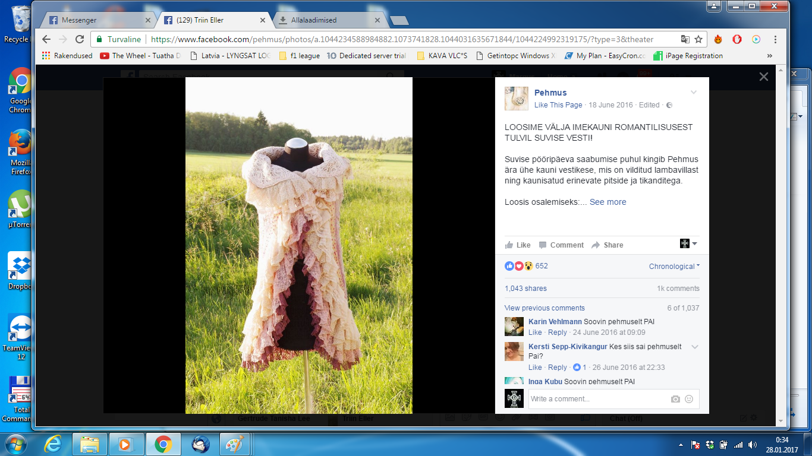The image size is (812, 456).
Task: Open Windows Explorer folder on taskbar
Action: tap(90, 444)
